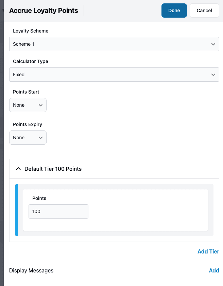223x286 pixels.
Task: Open the Loyalty Scheme dropdown showing Scheme 1
Action: click(x=114, y=44)
